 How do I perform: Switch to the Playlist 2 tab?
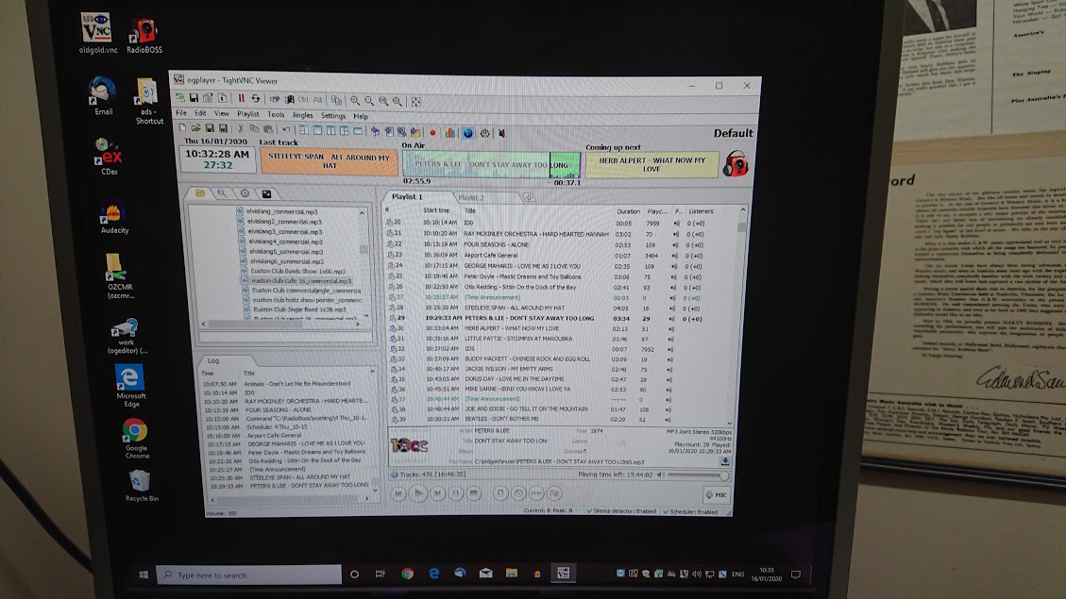pyautogui.click(x=471, y=198)
